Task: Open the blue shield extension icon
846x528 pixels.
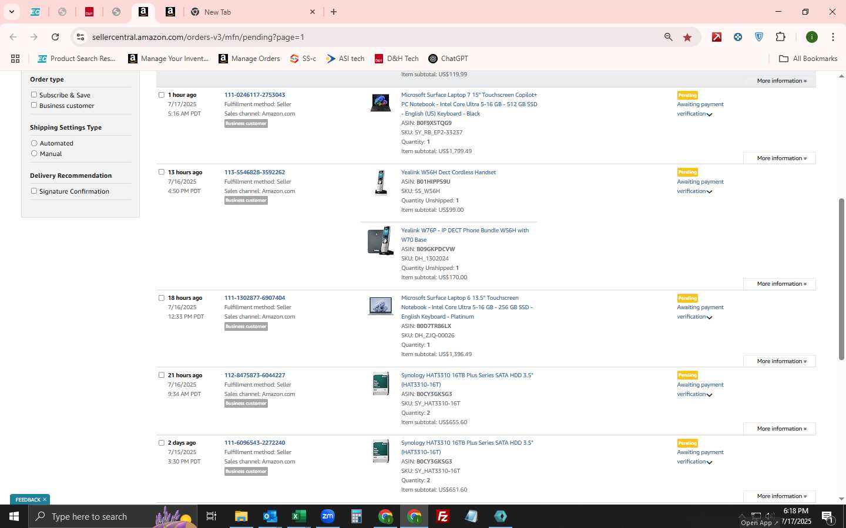Action: click(759, 37)
